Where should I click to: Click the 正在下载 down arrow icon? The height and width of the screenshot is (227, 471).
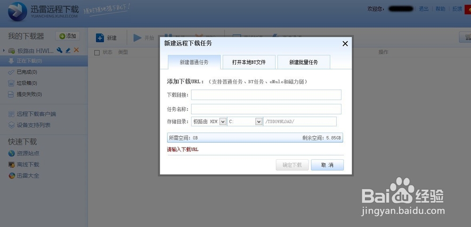11,61
